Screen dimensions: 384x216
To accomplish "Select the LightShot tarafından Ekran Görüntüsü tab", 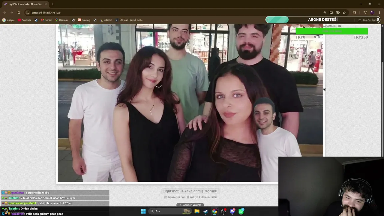I will (25, 4).
